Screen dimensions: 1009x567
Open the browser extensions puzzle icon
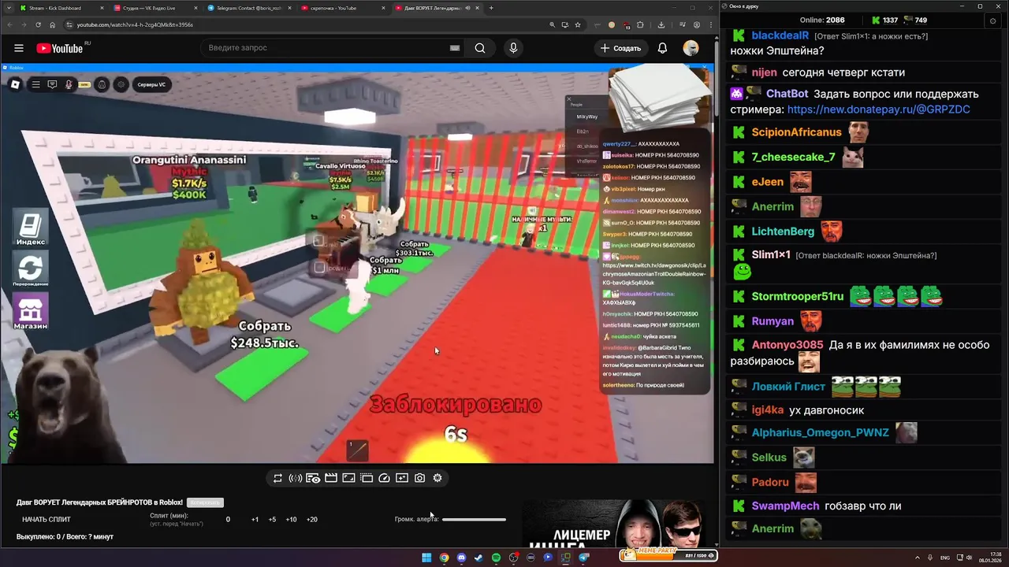coord(640,24)
